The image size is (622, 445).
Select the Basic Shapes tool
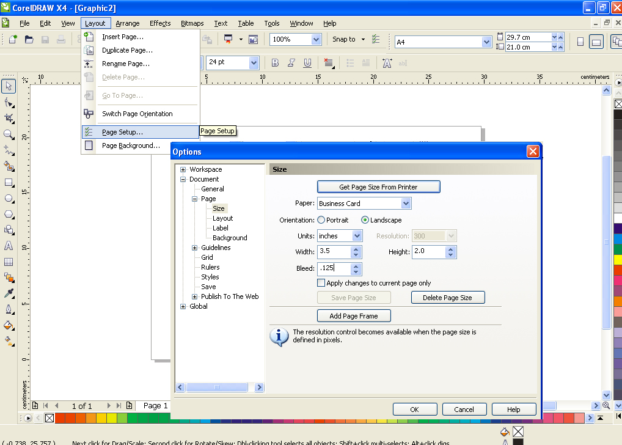[x=9, y=230]
